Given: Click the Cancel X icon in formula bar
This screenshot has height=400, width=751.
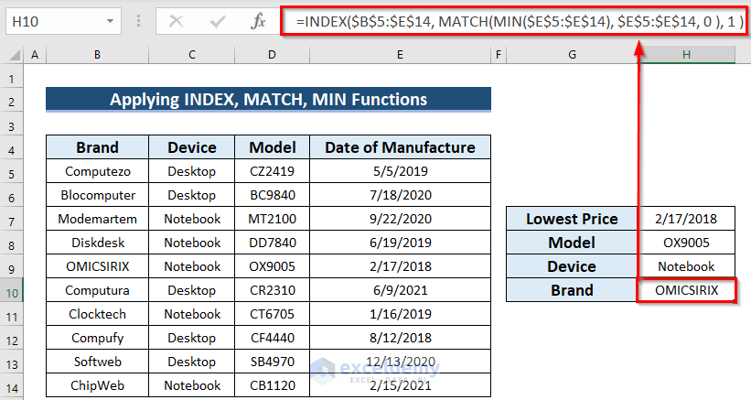Looking at the screenshot, I should tap(177, 20).
